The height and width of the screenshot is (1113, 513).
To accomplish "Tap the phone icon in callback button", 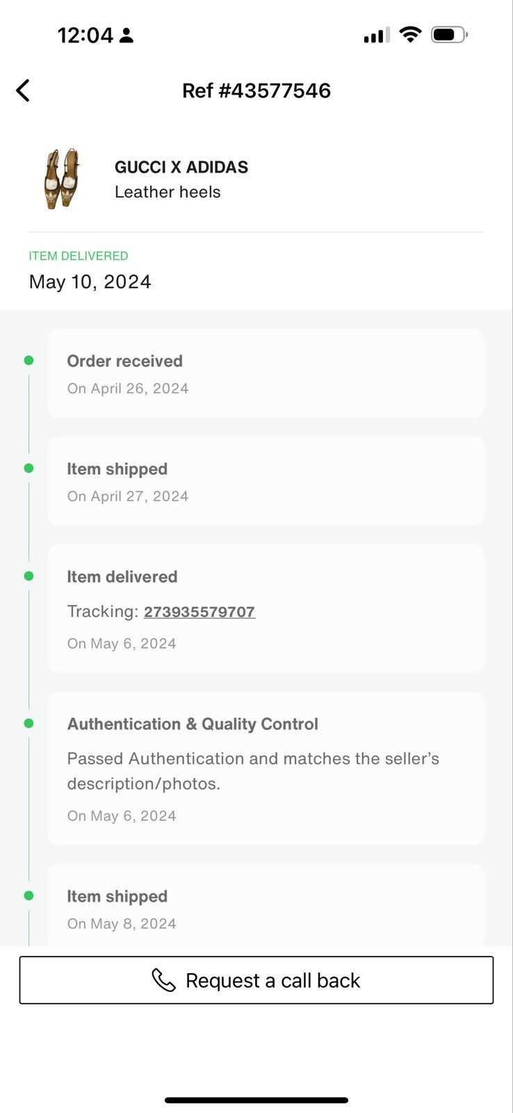I will [x=163, y=980].
